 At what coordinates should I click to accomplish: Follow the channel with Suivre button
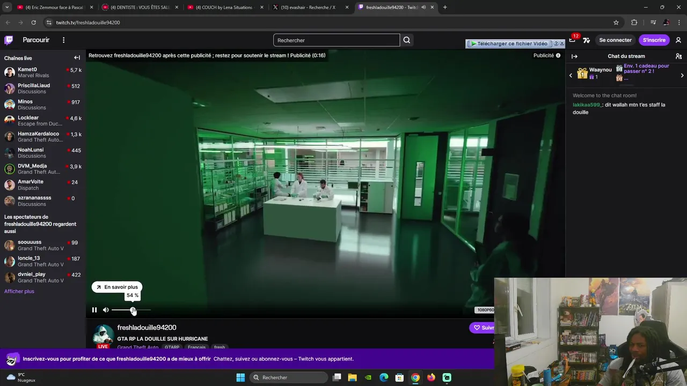(482, 328)
